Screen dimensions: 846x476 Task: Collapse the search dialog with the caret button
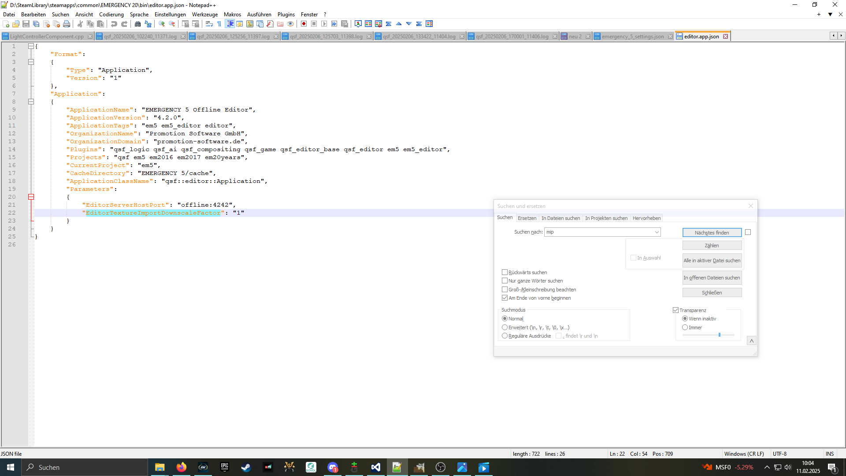752,341
